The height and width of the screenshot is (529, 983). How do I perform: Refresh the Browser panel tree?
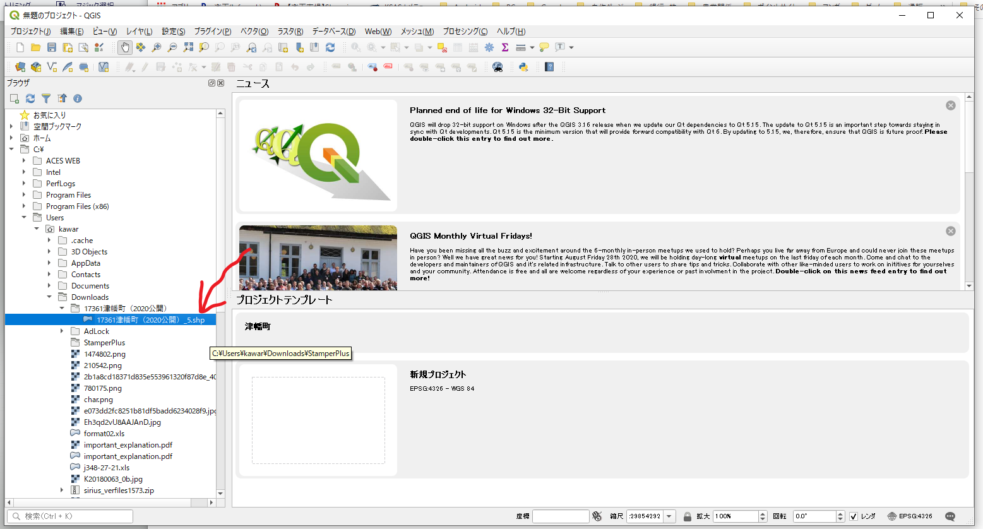coord(30,98)
